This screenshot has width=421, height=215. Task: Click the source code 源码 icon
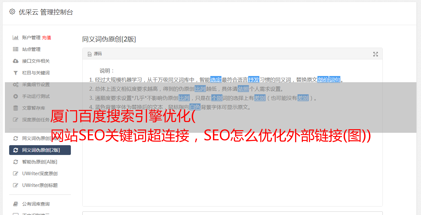point(89,54)
